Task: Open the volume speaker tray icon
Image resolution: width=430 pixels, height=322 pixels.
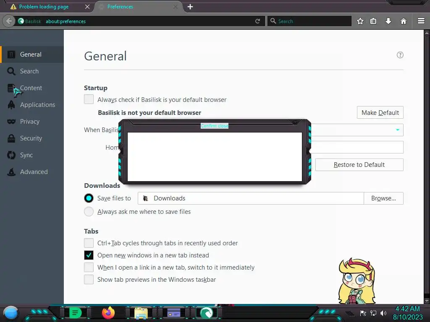Action: (383, 313)
